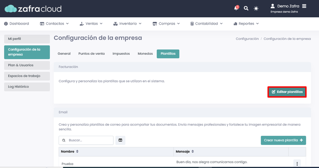
Task: Open the hamburger menu beside Demo Zafra
Action: (x=304, y=6)
